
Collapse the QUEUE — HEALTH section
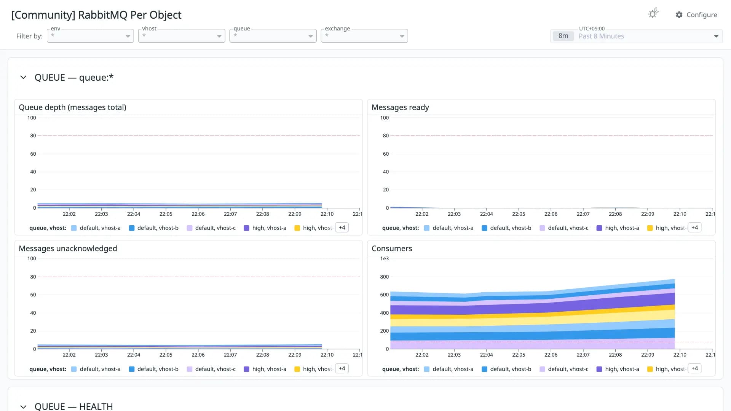point(23,406)
